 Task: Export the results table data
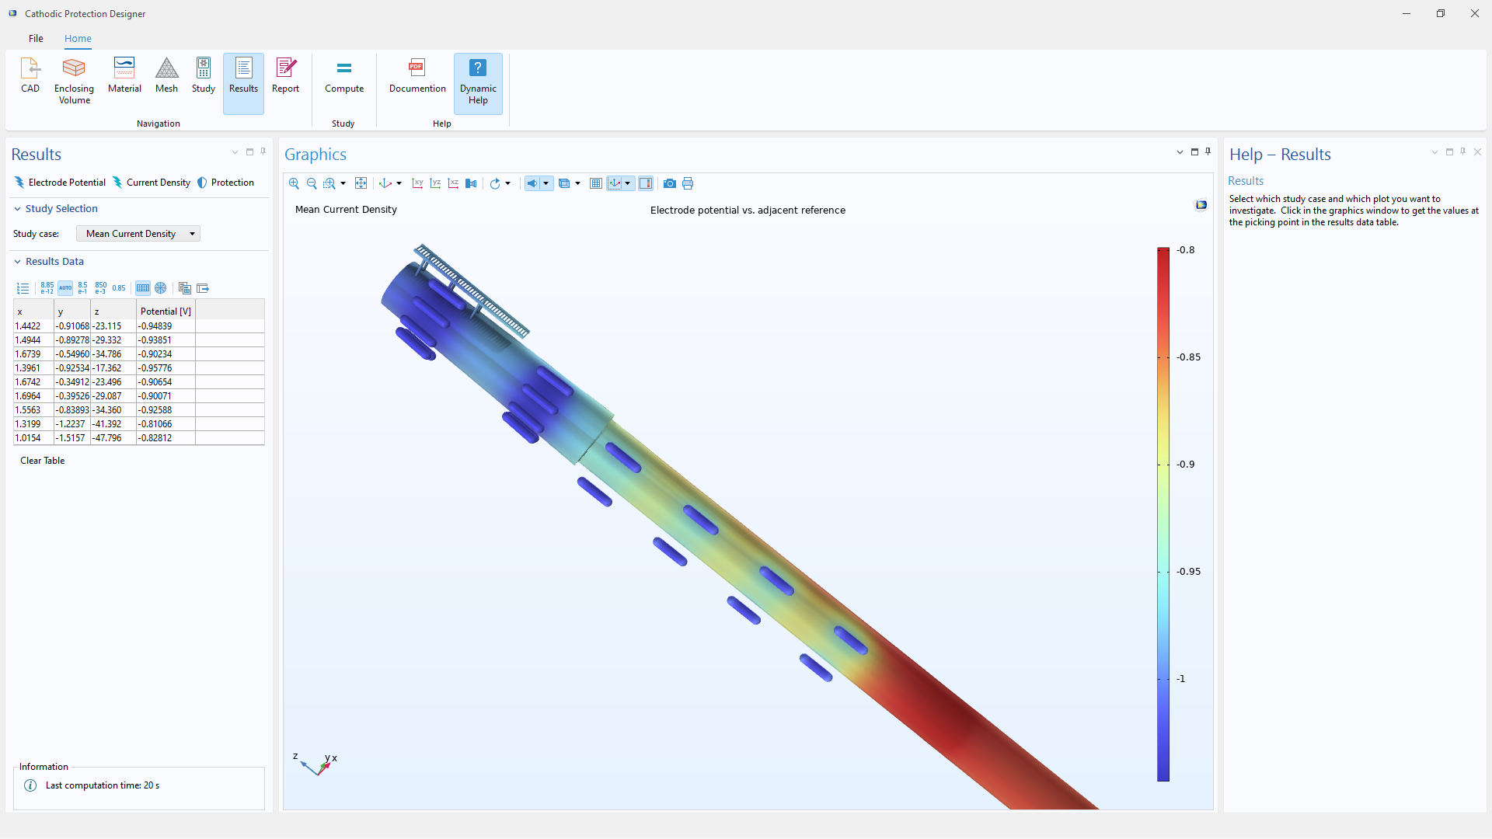coord(203,288)
